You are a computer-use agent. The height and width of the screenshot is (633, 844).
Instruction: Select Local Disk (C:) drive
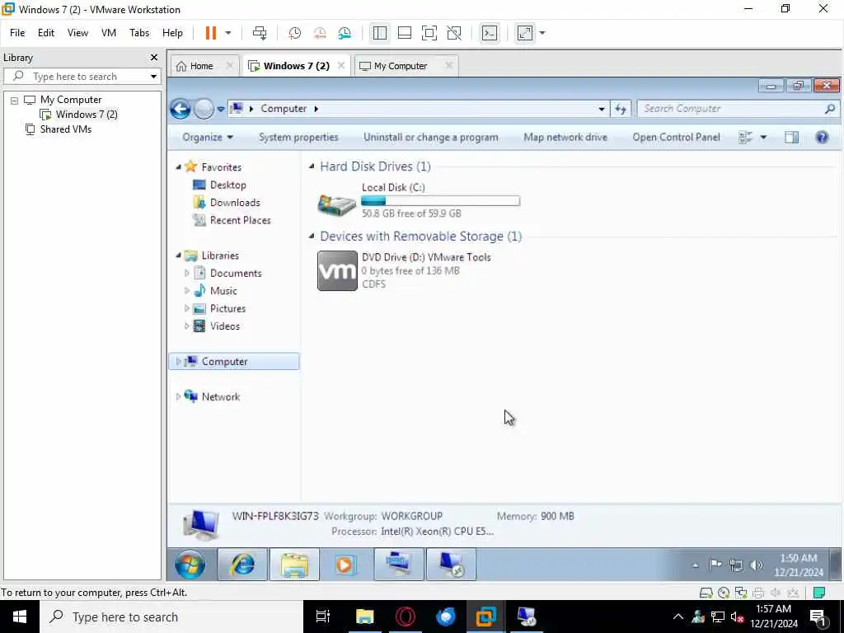click(419, 201)
